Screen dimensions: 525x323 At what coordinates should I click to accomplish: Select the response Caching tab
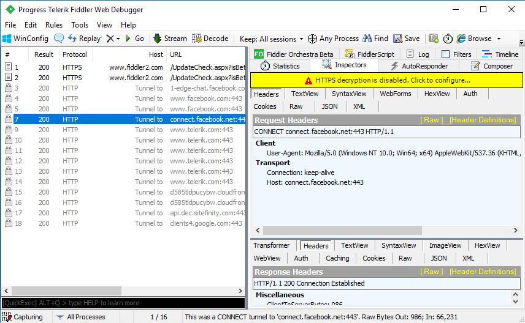click(337, 258)
